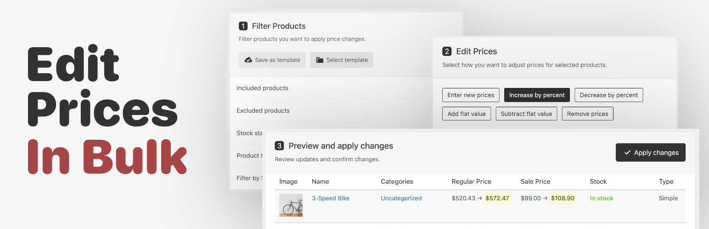Click the step 3 number badge

tap(279, 146)
